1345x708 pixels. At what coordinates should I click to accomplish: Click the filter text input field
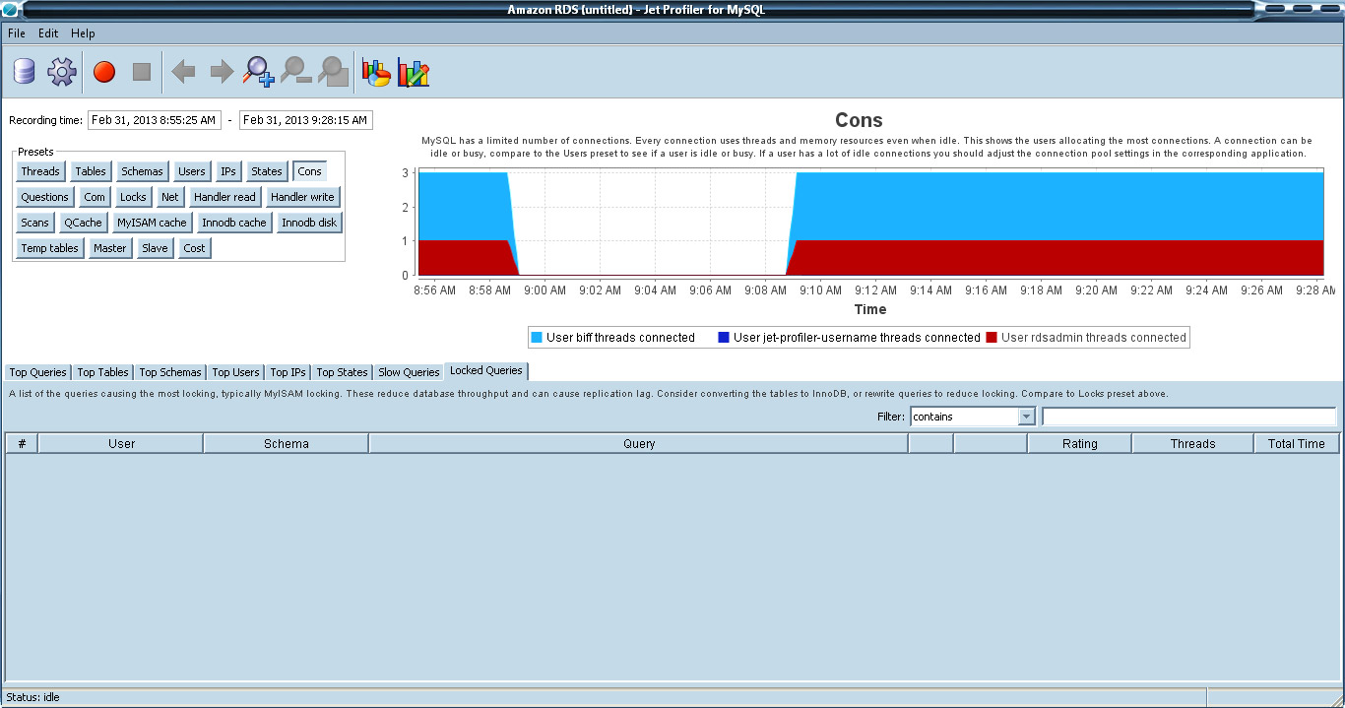coord(1189,417)
